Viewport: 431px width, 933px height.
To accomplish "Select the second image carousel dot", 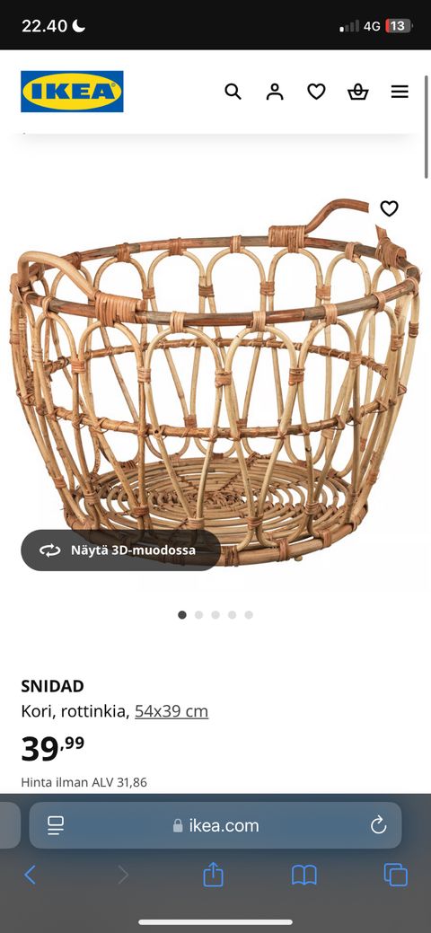I will (198, 614).
